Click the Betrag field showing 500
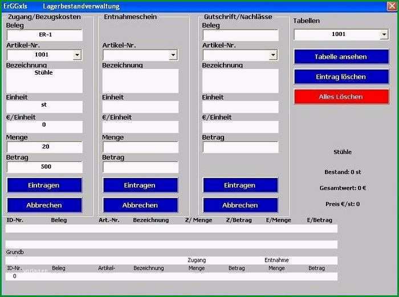This screenshot has height=297, width=399. pyautogui.click(x=44, y=167)
